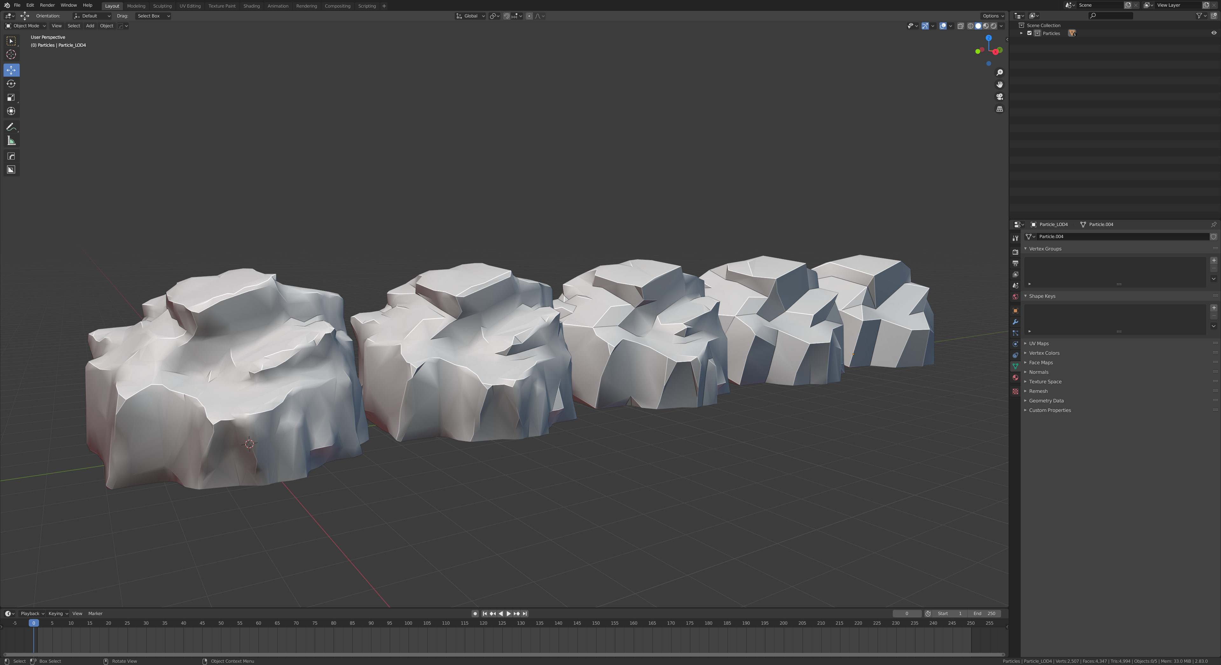Play the animation forward
Image resolution: width=1221 pixels, height=665 pixels.
pyautogui.click(x=509, y=614)
